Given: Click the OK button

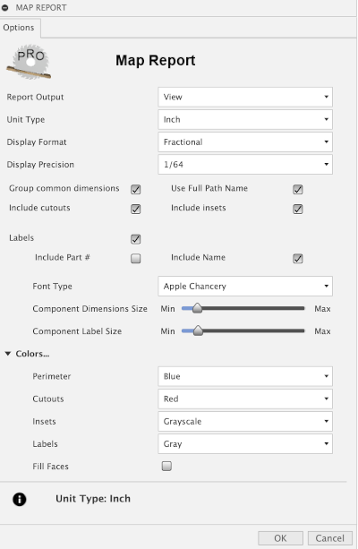Looking at the screenshot, I should coord(280,538).
